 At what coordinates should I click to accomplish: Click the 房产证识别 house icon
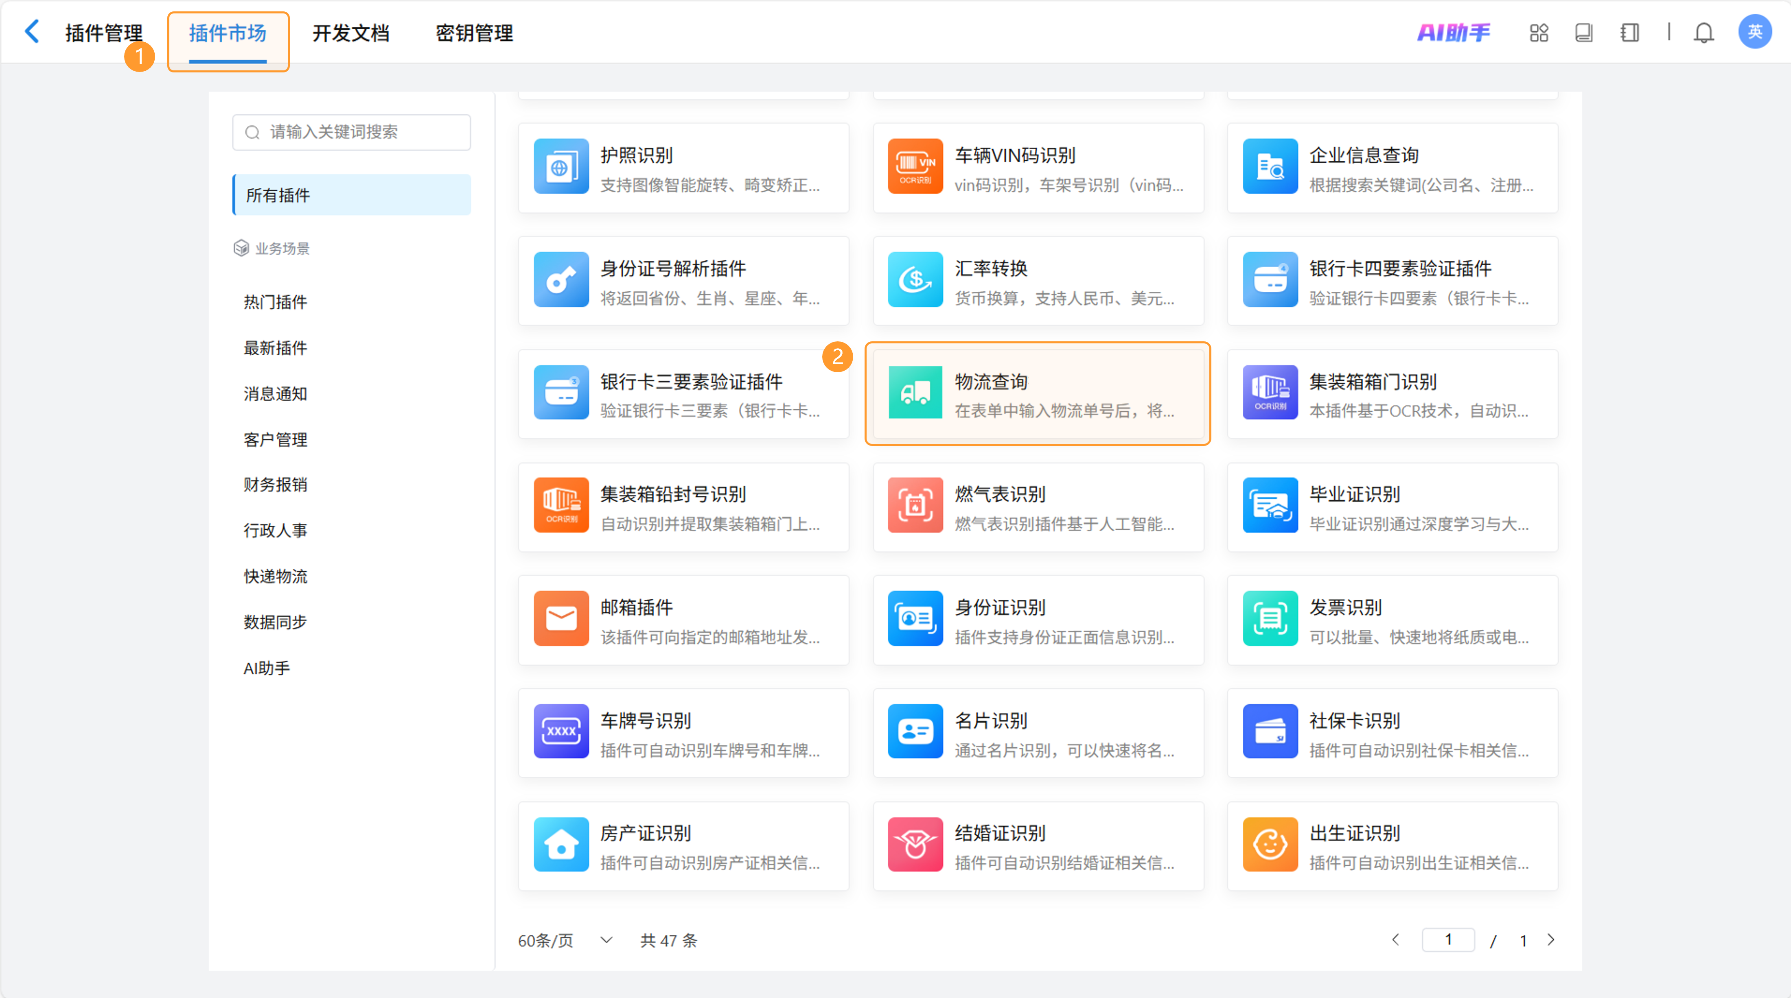click(561, 844)
